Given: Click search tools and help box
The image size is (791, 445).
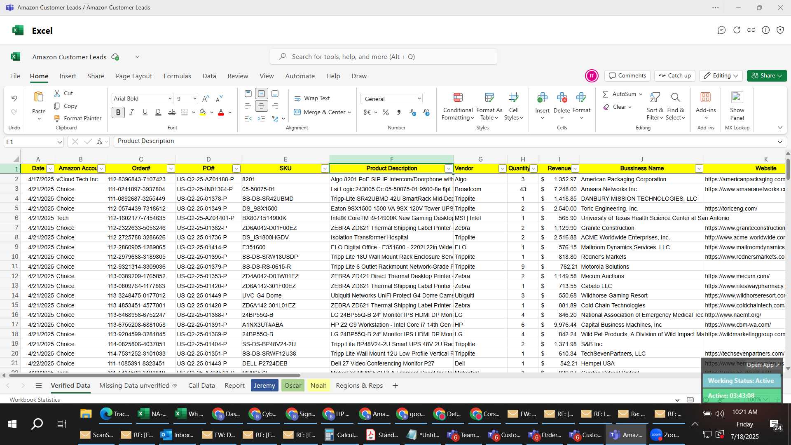Looking at the screenshot, I should click(383, 57).
